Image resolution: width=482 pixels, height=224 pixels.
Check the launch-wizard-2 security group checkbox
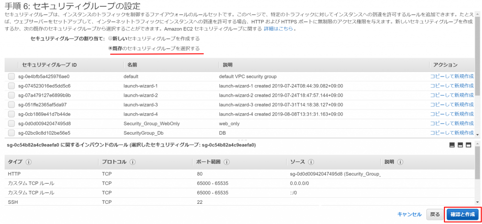tap(11, 95)
